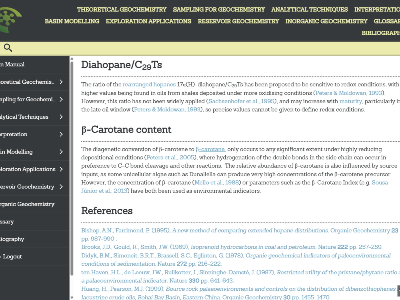Follow the rearranged hopanes link
The image size is (400, 300).
point(149,84)
